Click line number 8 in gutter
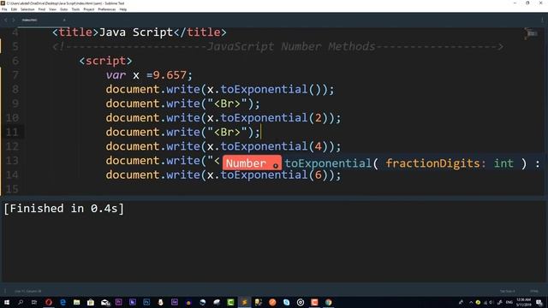 15,89
